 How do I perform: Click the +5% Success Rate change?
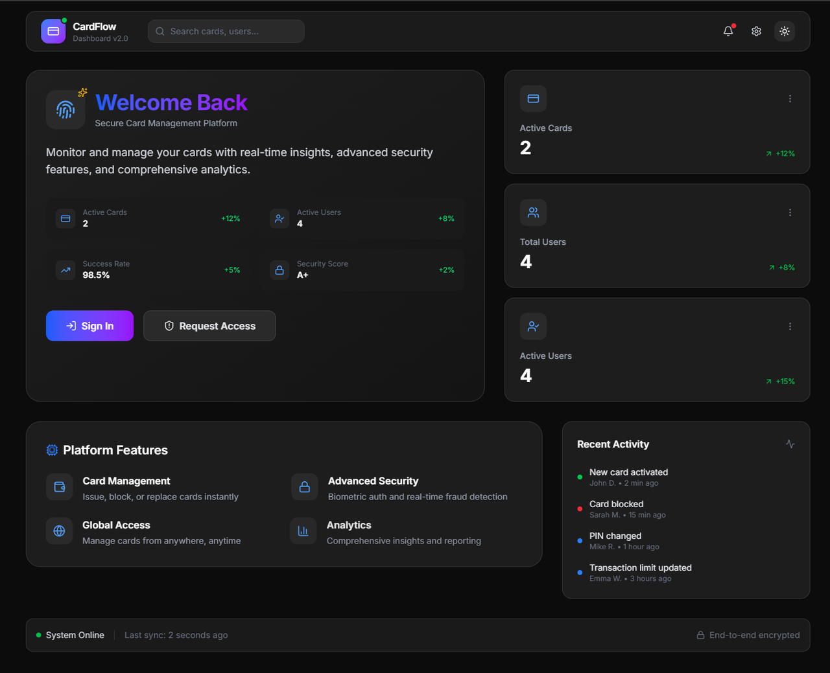[232, 270]
